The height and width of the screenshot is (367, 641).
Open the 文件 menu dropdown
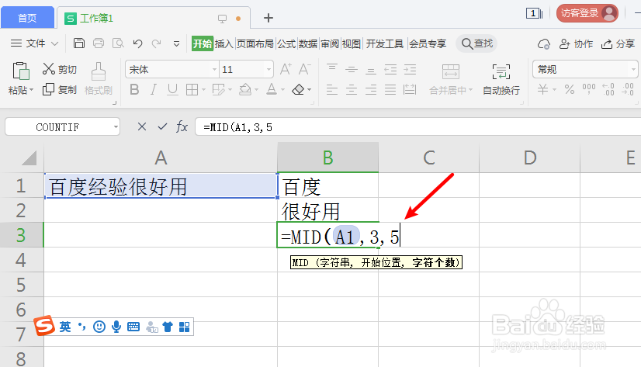coord(34,43)
